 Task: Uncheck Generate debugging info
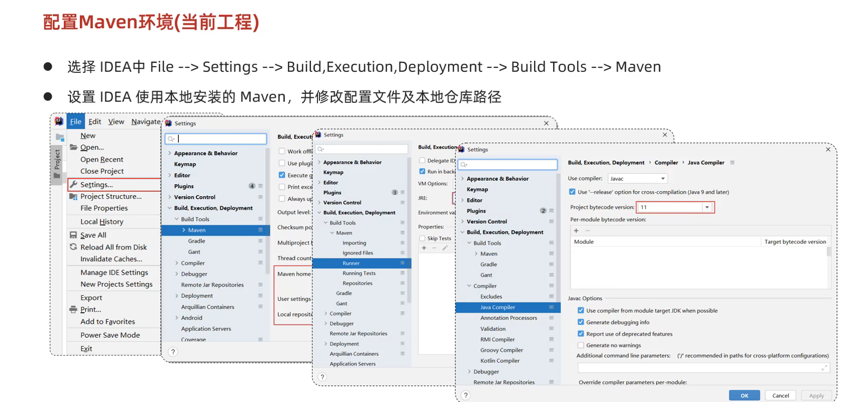point(581,322)
